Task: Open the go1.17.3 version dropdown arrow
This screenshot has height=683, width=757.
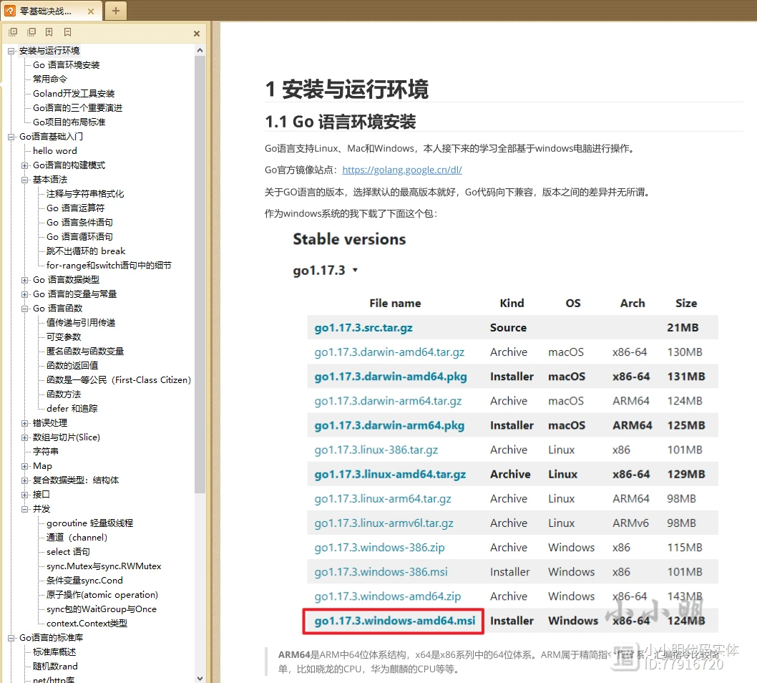Action: click(356, 271)
